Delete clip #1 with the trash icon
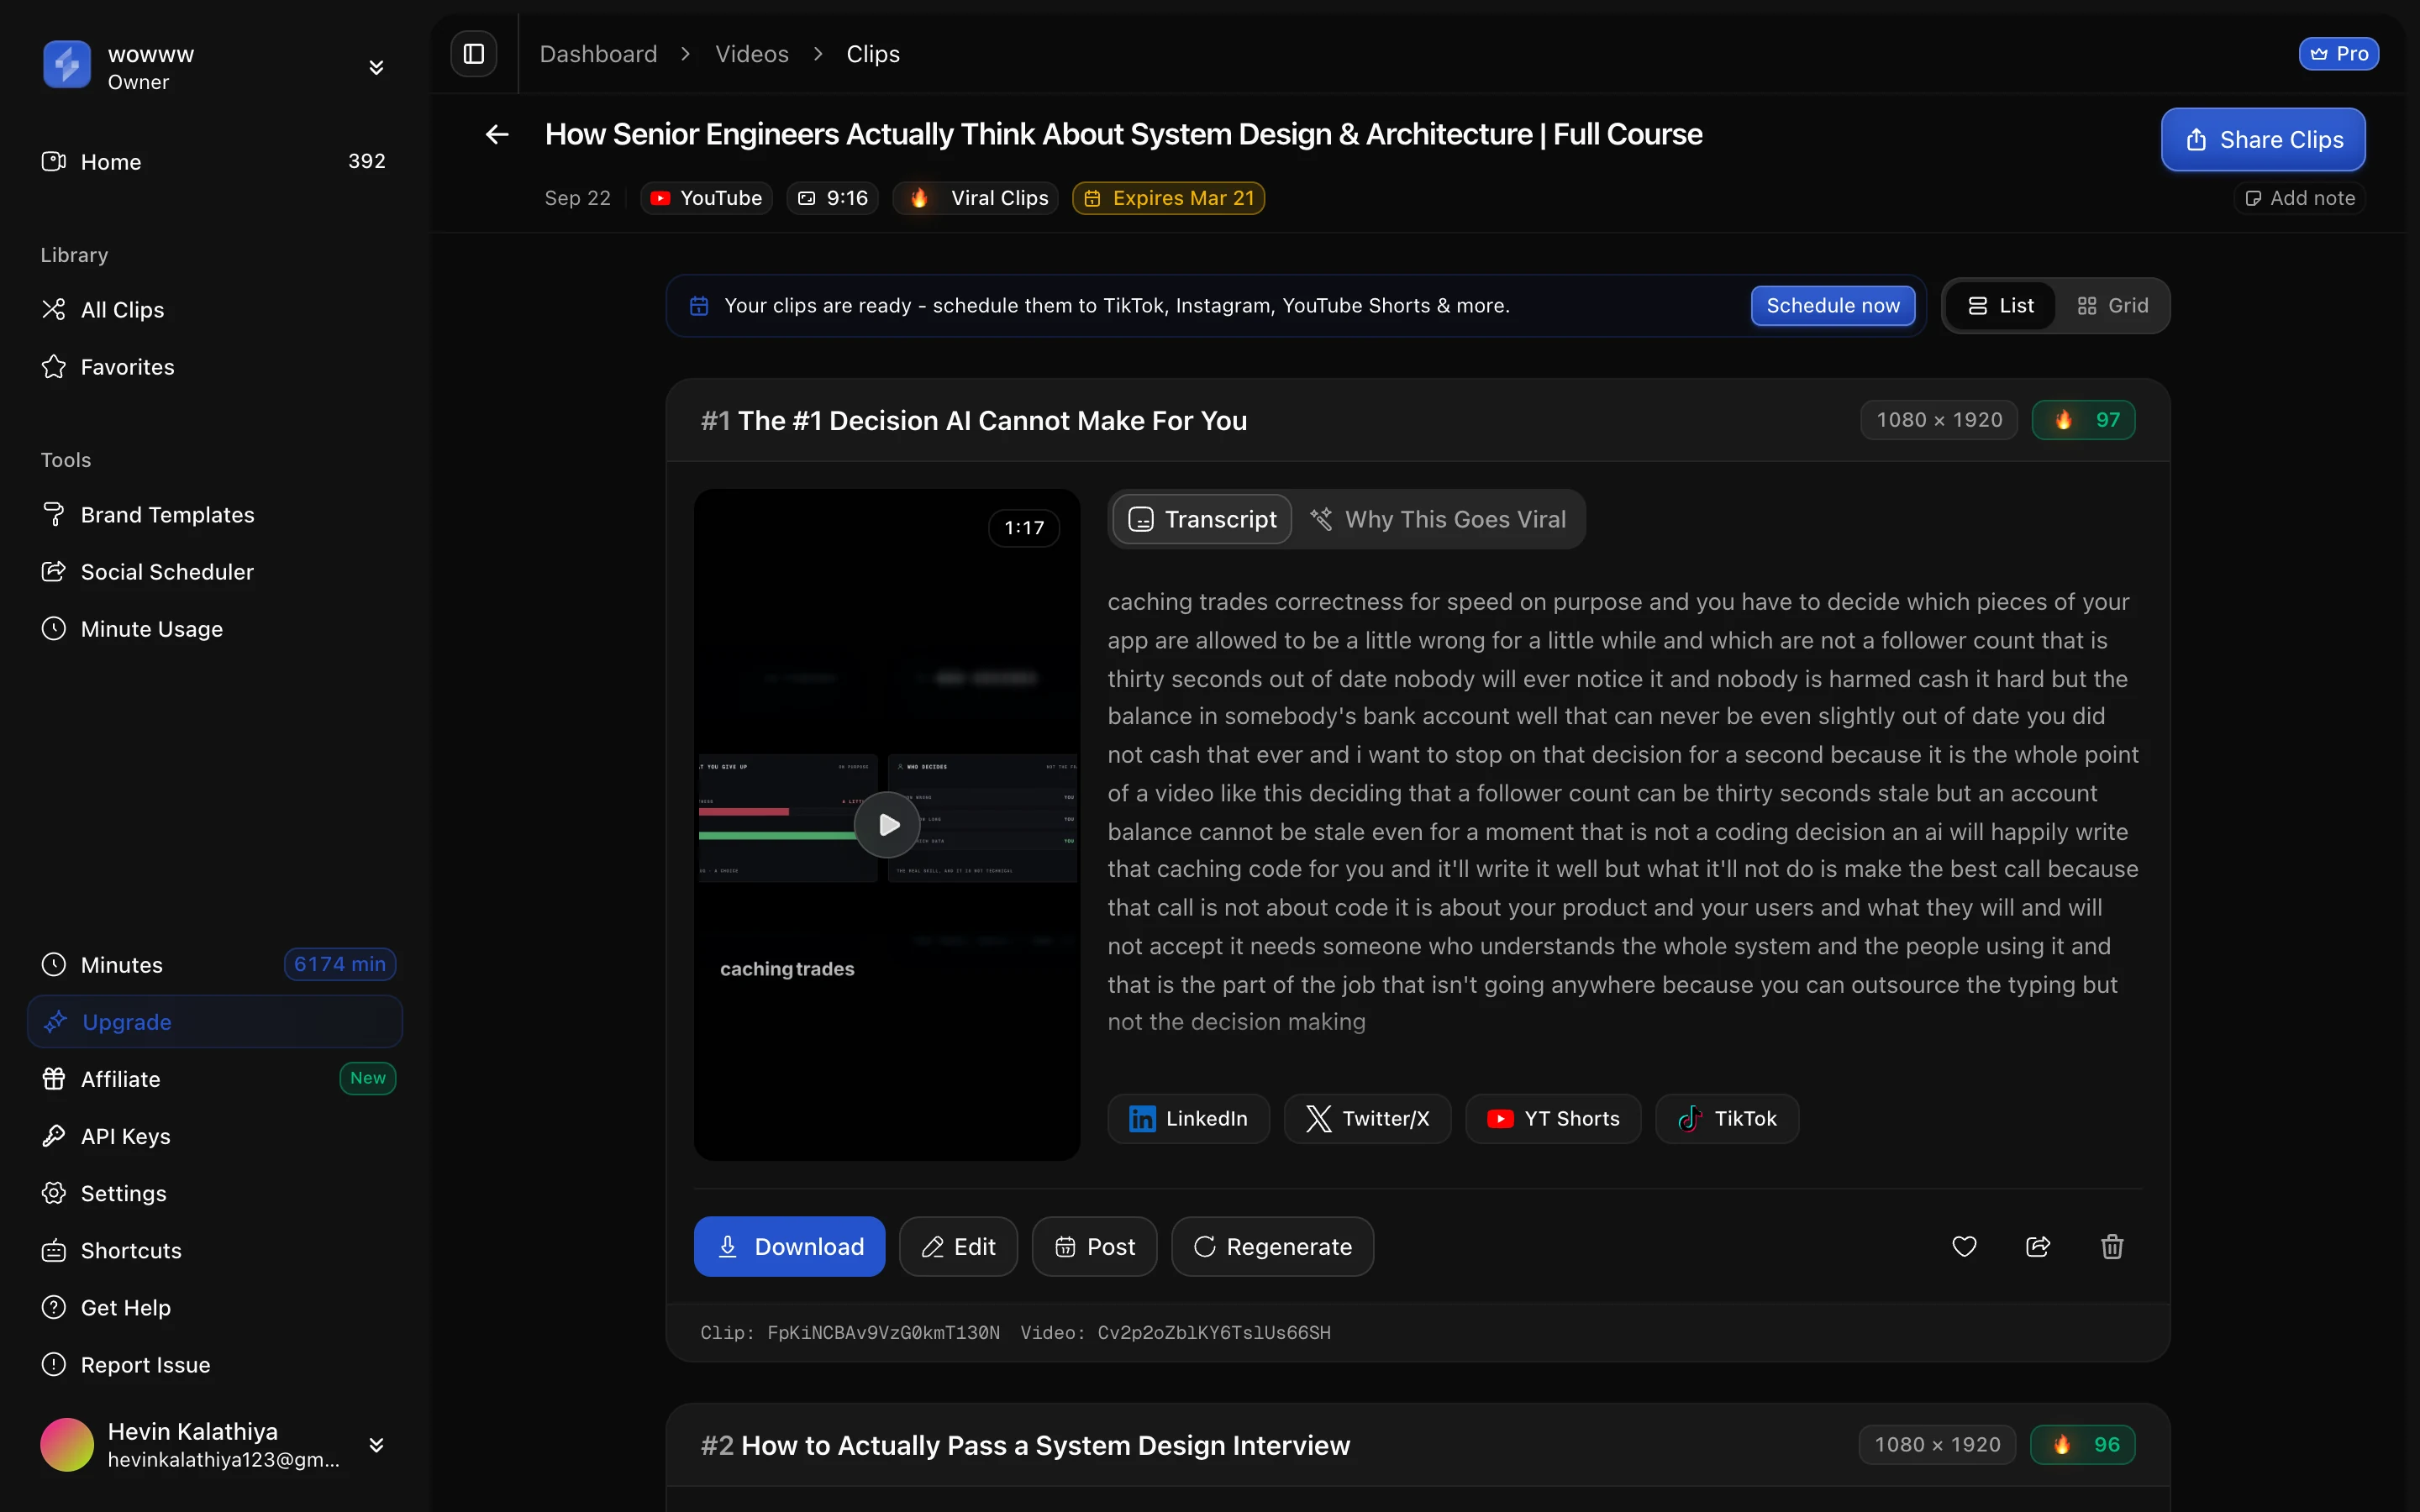2420x1512 pixels. [2112, 1246]
